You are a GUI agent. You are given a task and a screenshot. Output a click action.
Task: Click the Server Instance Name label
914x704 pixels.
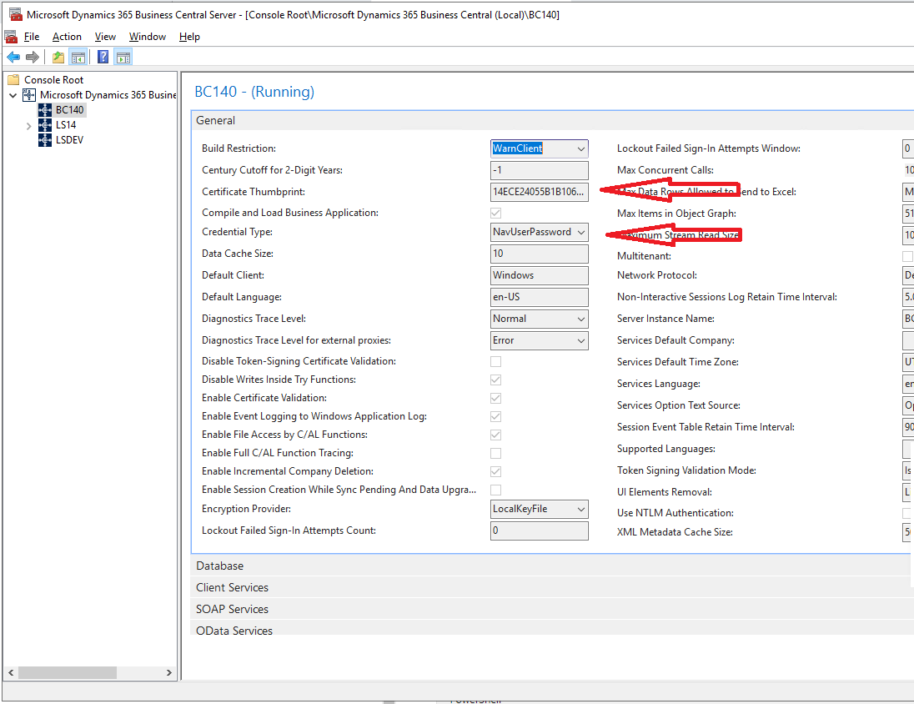pos(665,319)
